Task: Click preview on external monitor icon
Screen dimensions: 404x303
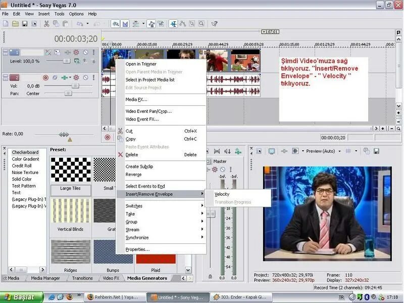Action: tap(272, 151)
